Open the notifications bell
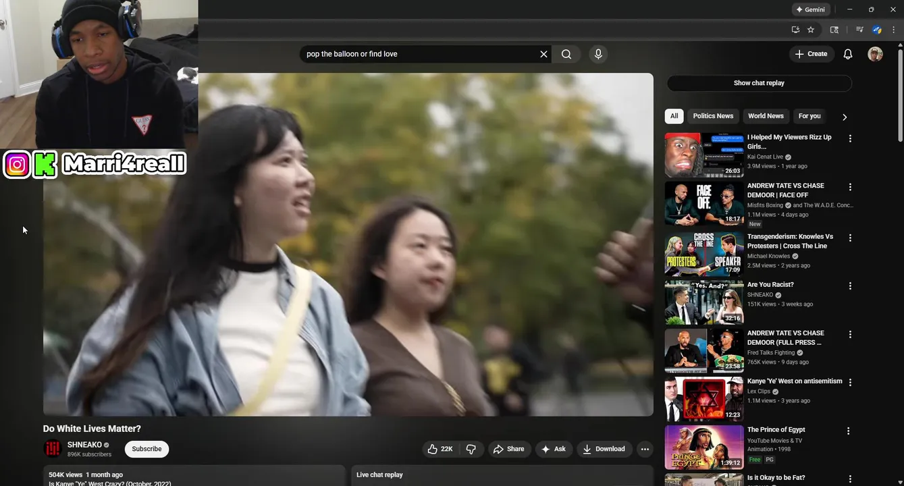Image resolution: width=904 pixels, height=486 pixels. (x=848, y=54)
